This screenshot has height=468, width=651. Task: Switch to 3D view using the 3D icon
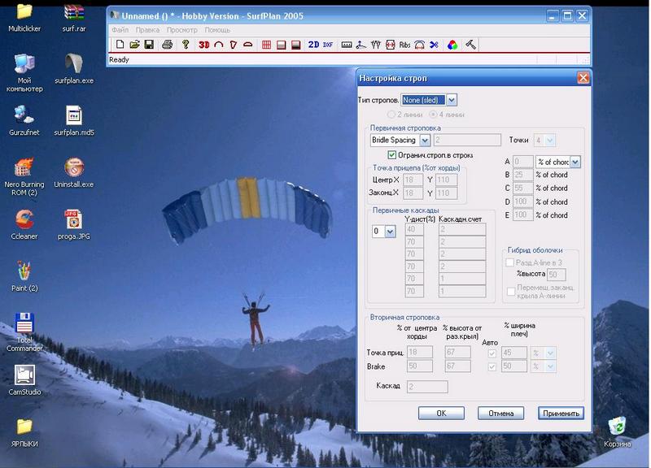(x=203, y=45)
